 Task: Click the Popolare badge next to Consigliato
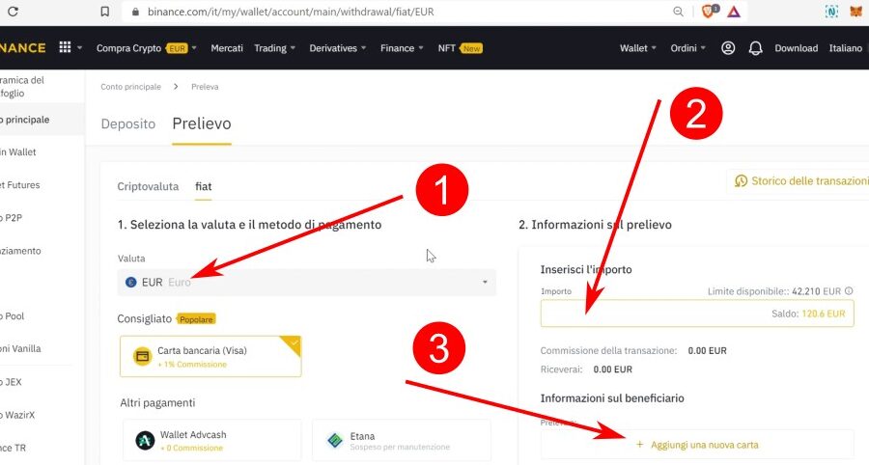[x=196, y=319]
